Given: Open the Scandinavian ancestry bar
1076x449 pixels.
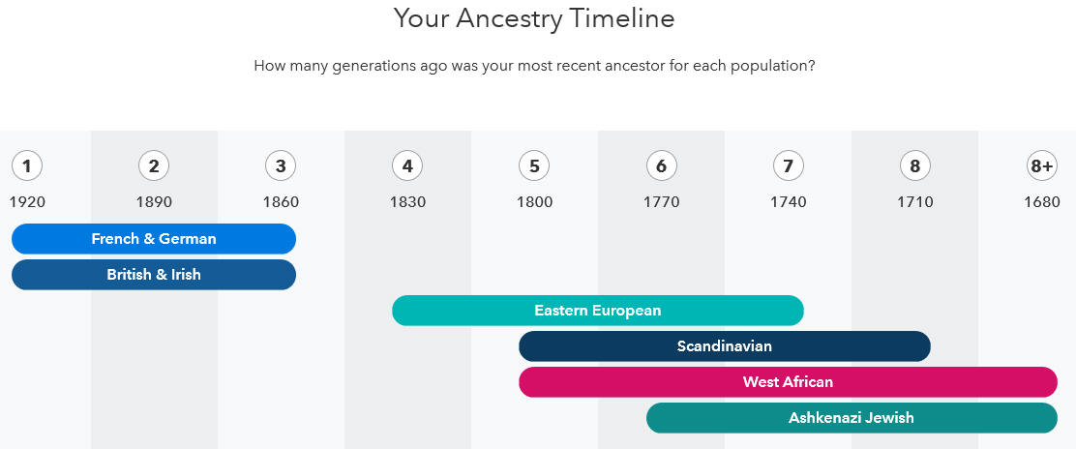Looking at the screenshot, I should [725, 346].
